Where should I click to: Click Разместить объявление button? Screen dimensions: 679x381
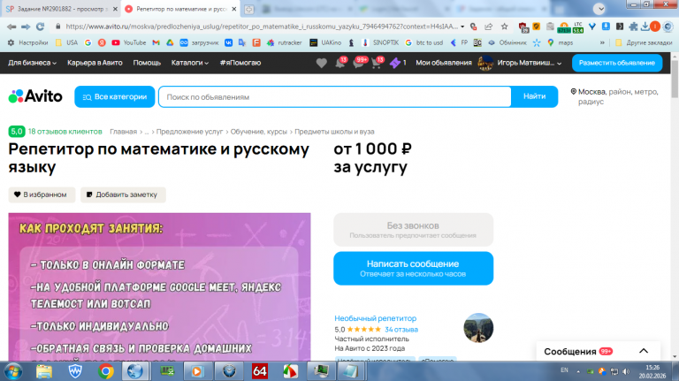(x=617, y=63)
